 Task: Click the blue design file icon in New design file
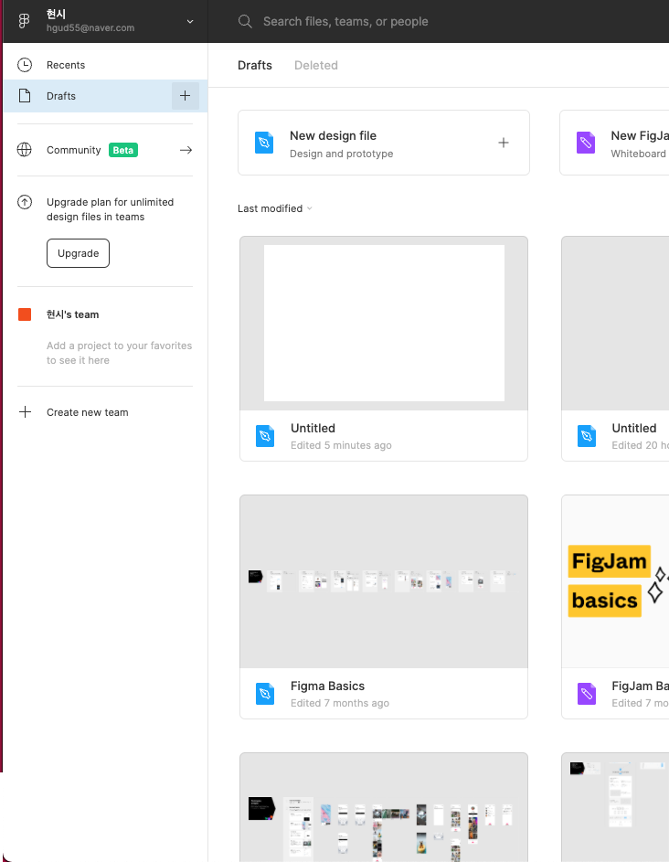tap(264, 143)
